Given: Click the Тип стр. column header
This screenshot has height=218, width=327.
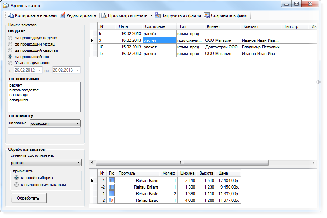Looking at the screenshot, I should [x=295, y=26].
